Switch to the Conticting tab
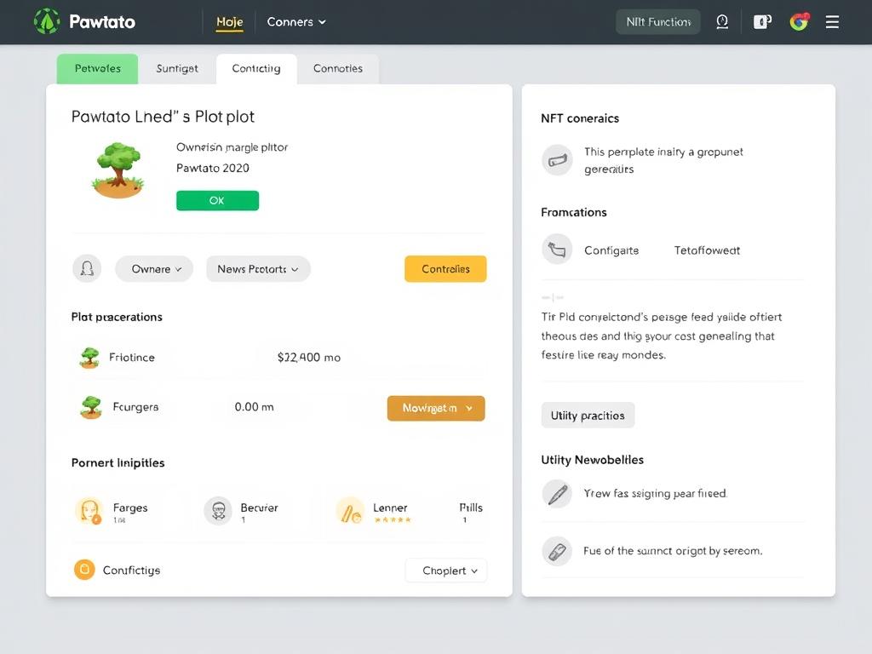 pos(256,68)
